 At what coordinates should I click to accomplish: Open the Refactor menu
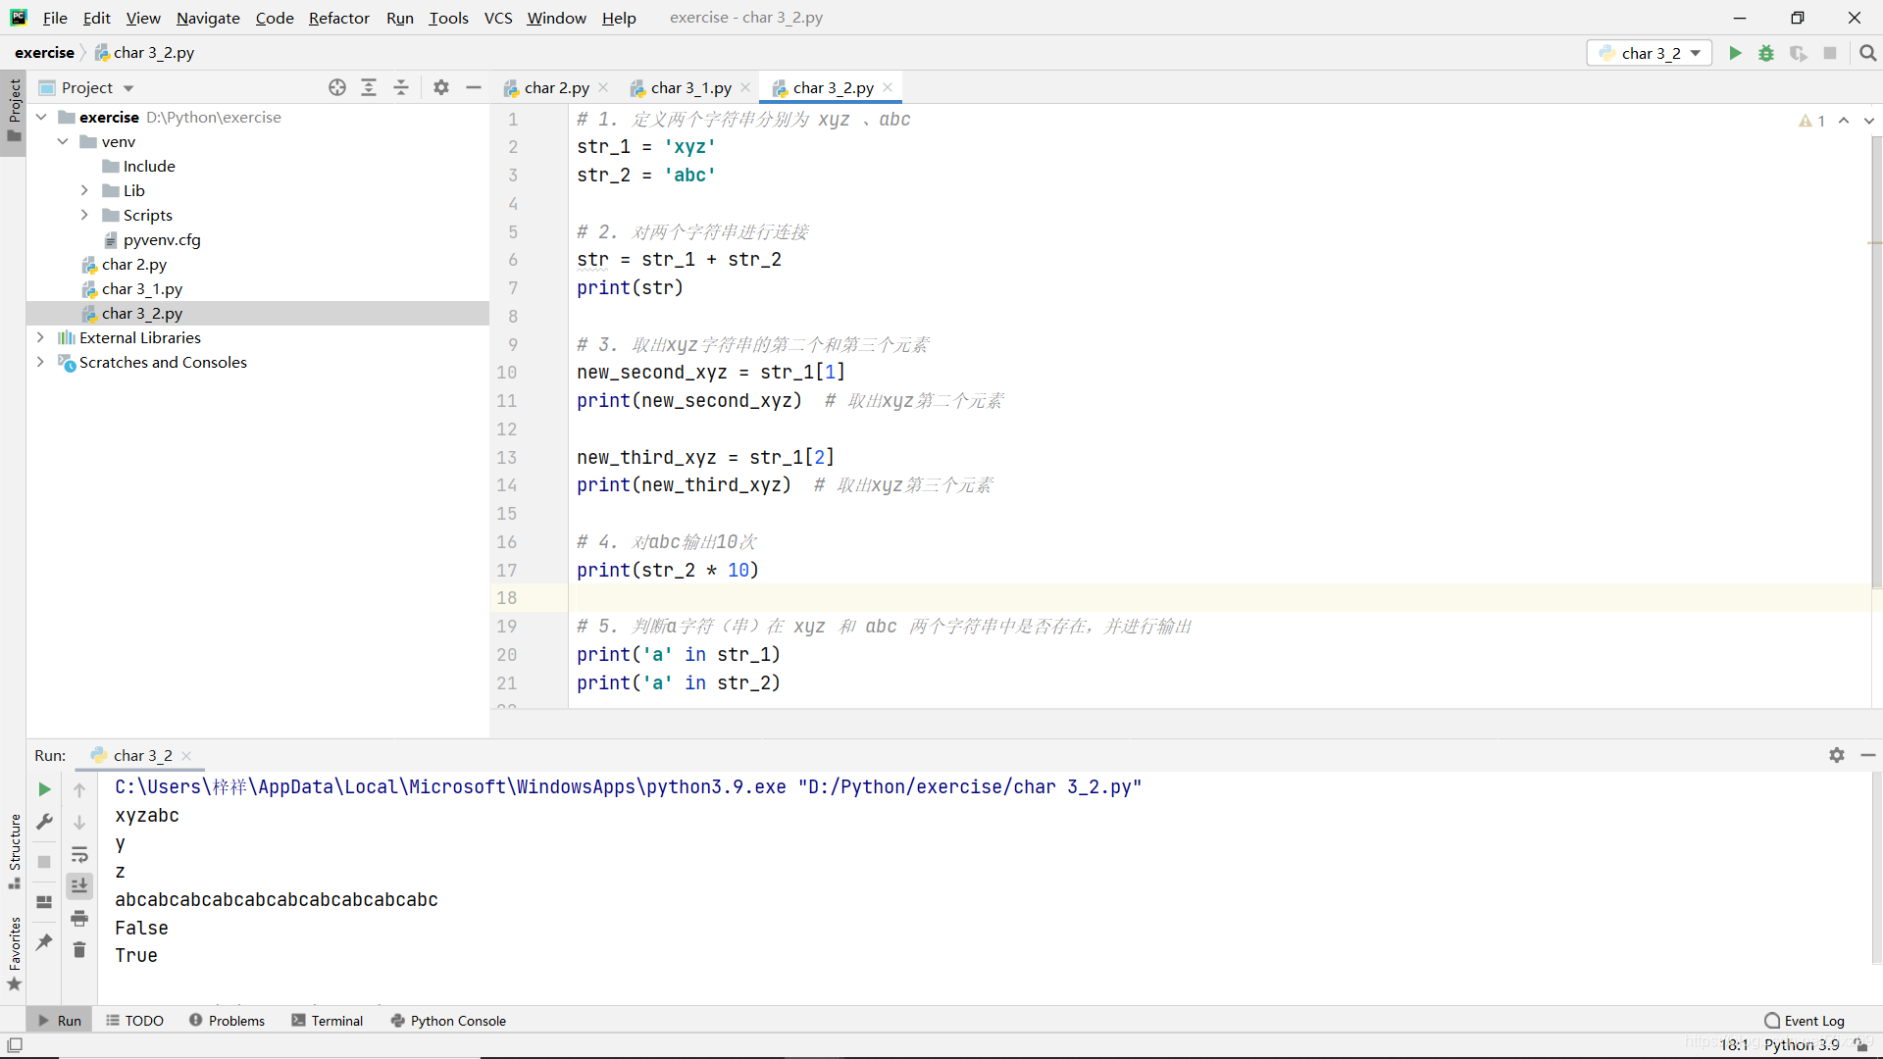pyautogui.click(x=338, y=18)
